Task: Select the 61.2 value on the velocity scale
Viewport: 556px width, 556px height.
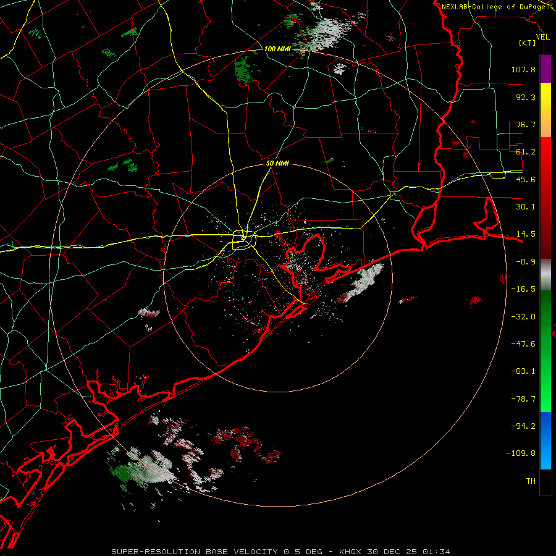Action: (x=526, y=152)
